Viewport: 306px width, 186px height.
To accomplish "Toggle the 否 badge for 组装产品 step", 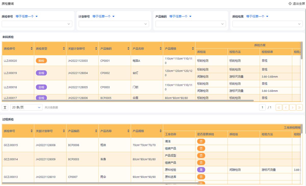I will (201, 148).
